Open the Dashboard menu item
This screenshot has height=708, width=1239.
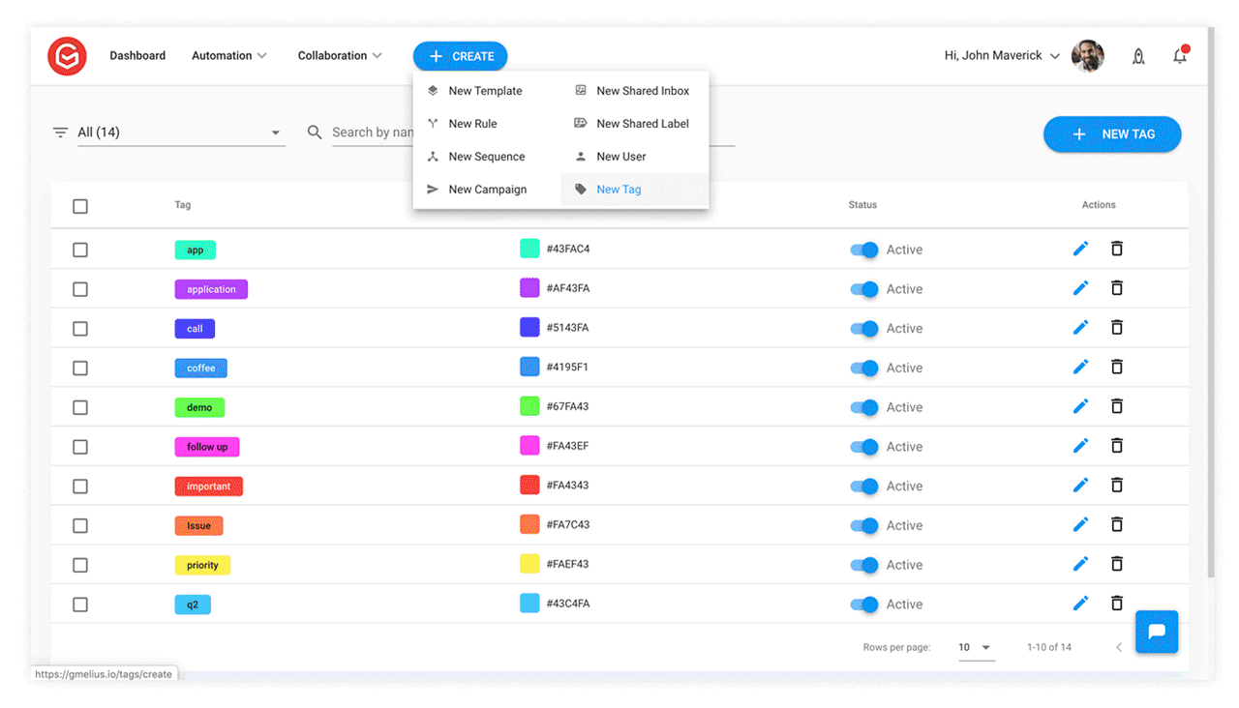click(x=137, y=55)
